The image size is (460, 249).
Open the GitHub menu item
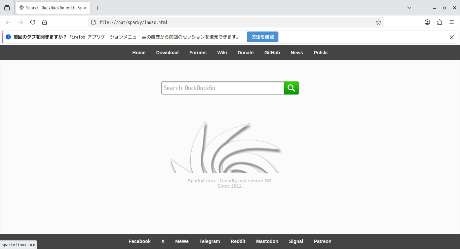coord(272,53)
